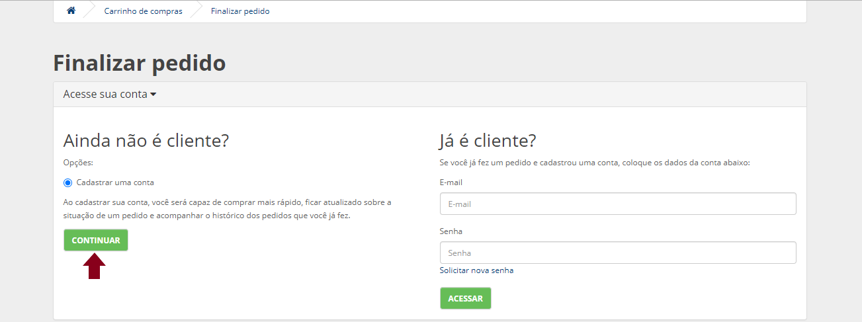The image size is (862, 322).
Task: Click the Ainda não é cliente heading
Action: click(146, 141)
